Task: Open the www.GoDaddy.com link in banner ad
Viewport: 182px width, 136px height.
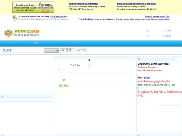Action: [x=46, y=8]
